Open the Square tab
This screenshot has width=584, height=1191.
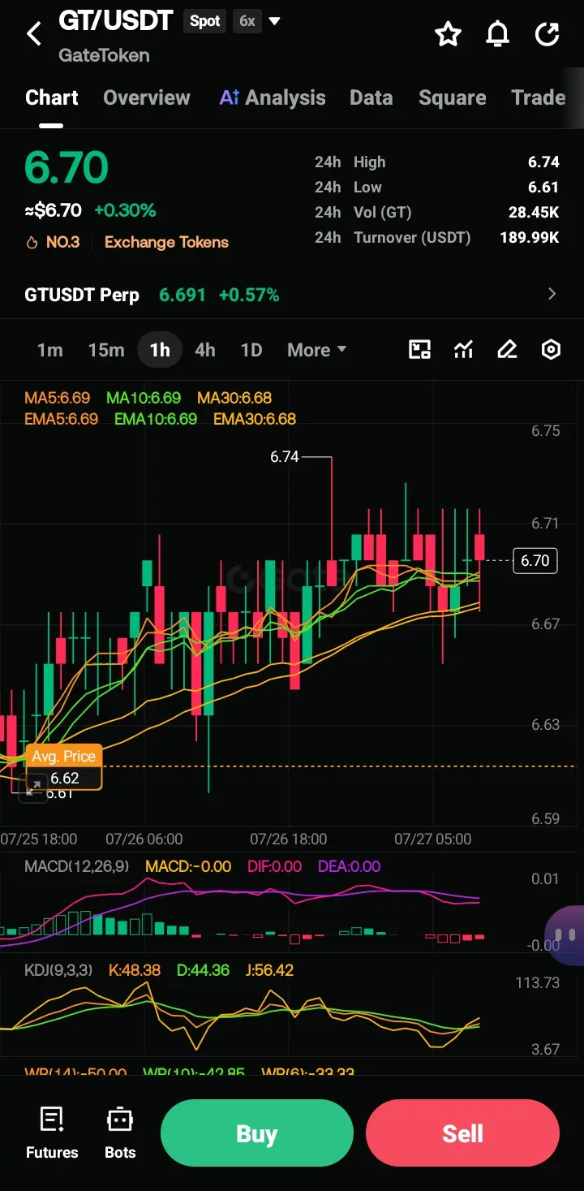click(453, 98)
